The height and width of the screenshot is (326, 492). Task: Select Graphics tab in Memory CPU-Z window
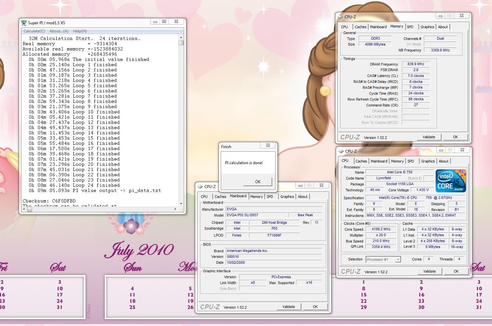(x=427, y=27)
